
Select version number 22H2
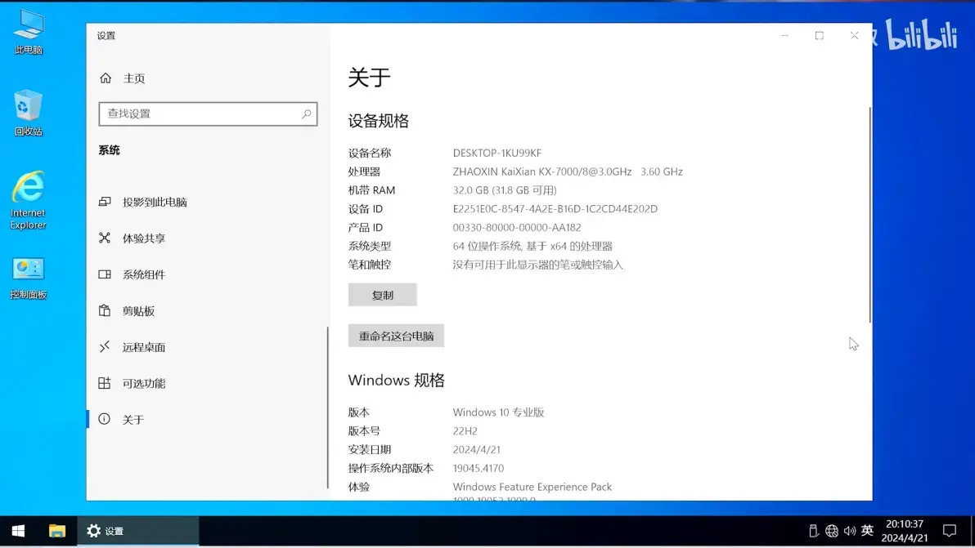(465, 430)
